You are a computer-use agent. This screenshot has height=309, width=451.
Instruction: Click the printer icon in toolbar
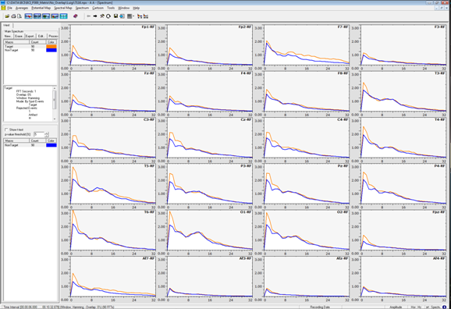(13, 16)
